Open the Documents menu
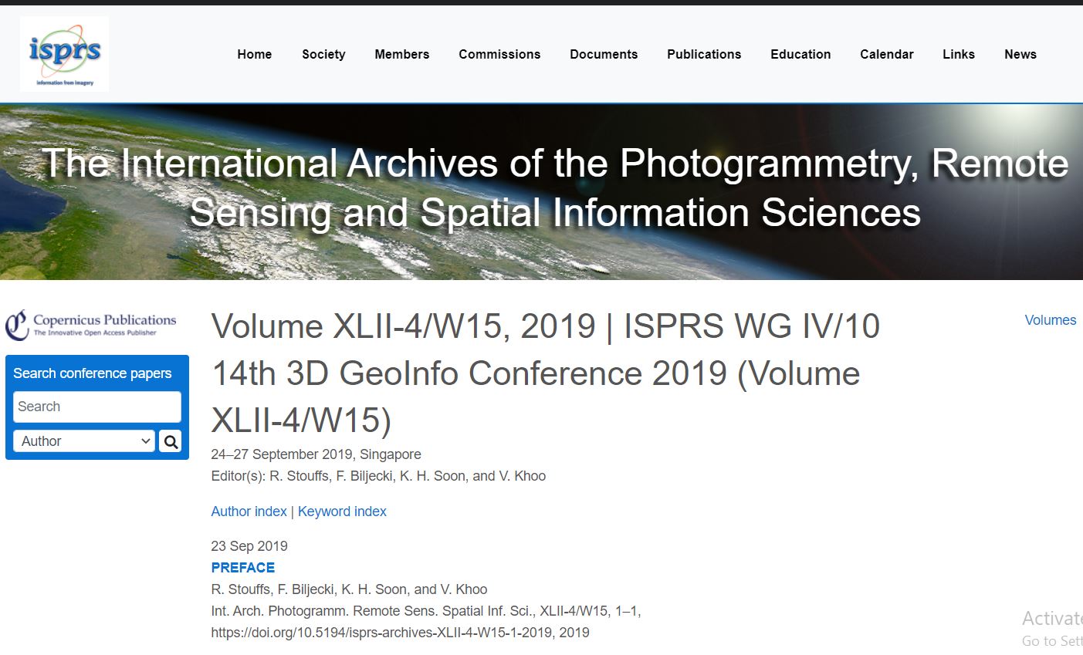 point(604,54)
